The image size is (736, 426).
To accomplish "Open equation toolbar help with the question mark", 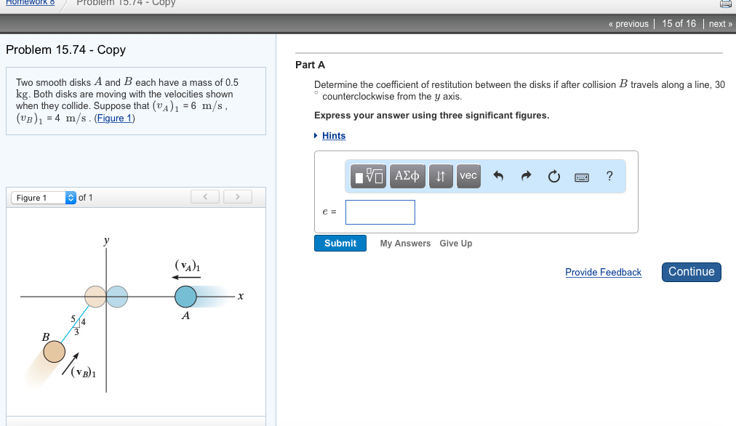I will (609, 176).
